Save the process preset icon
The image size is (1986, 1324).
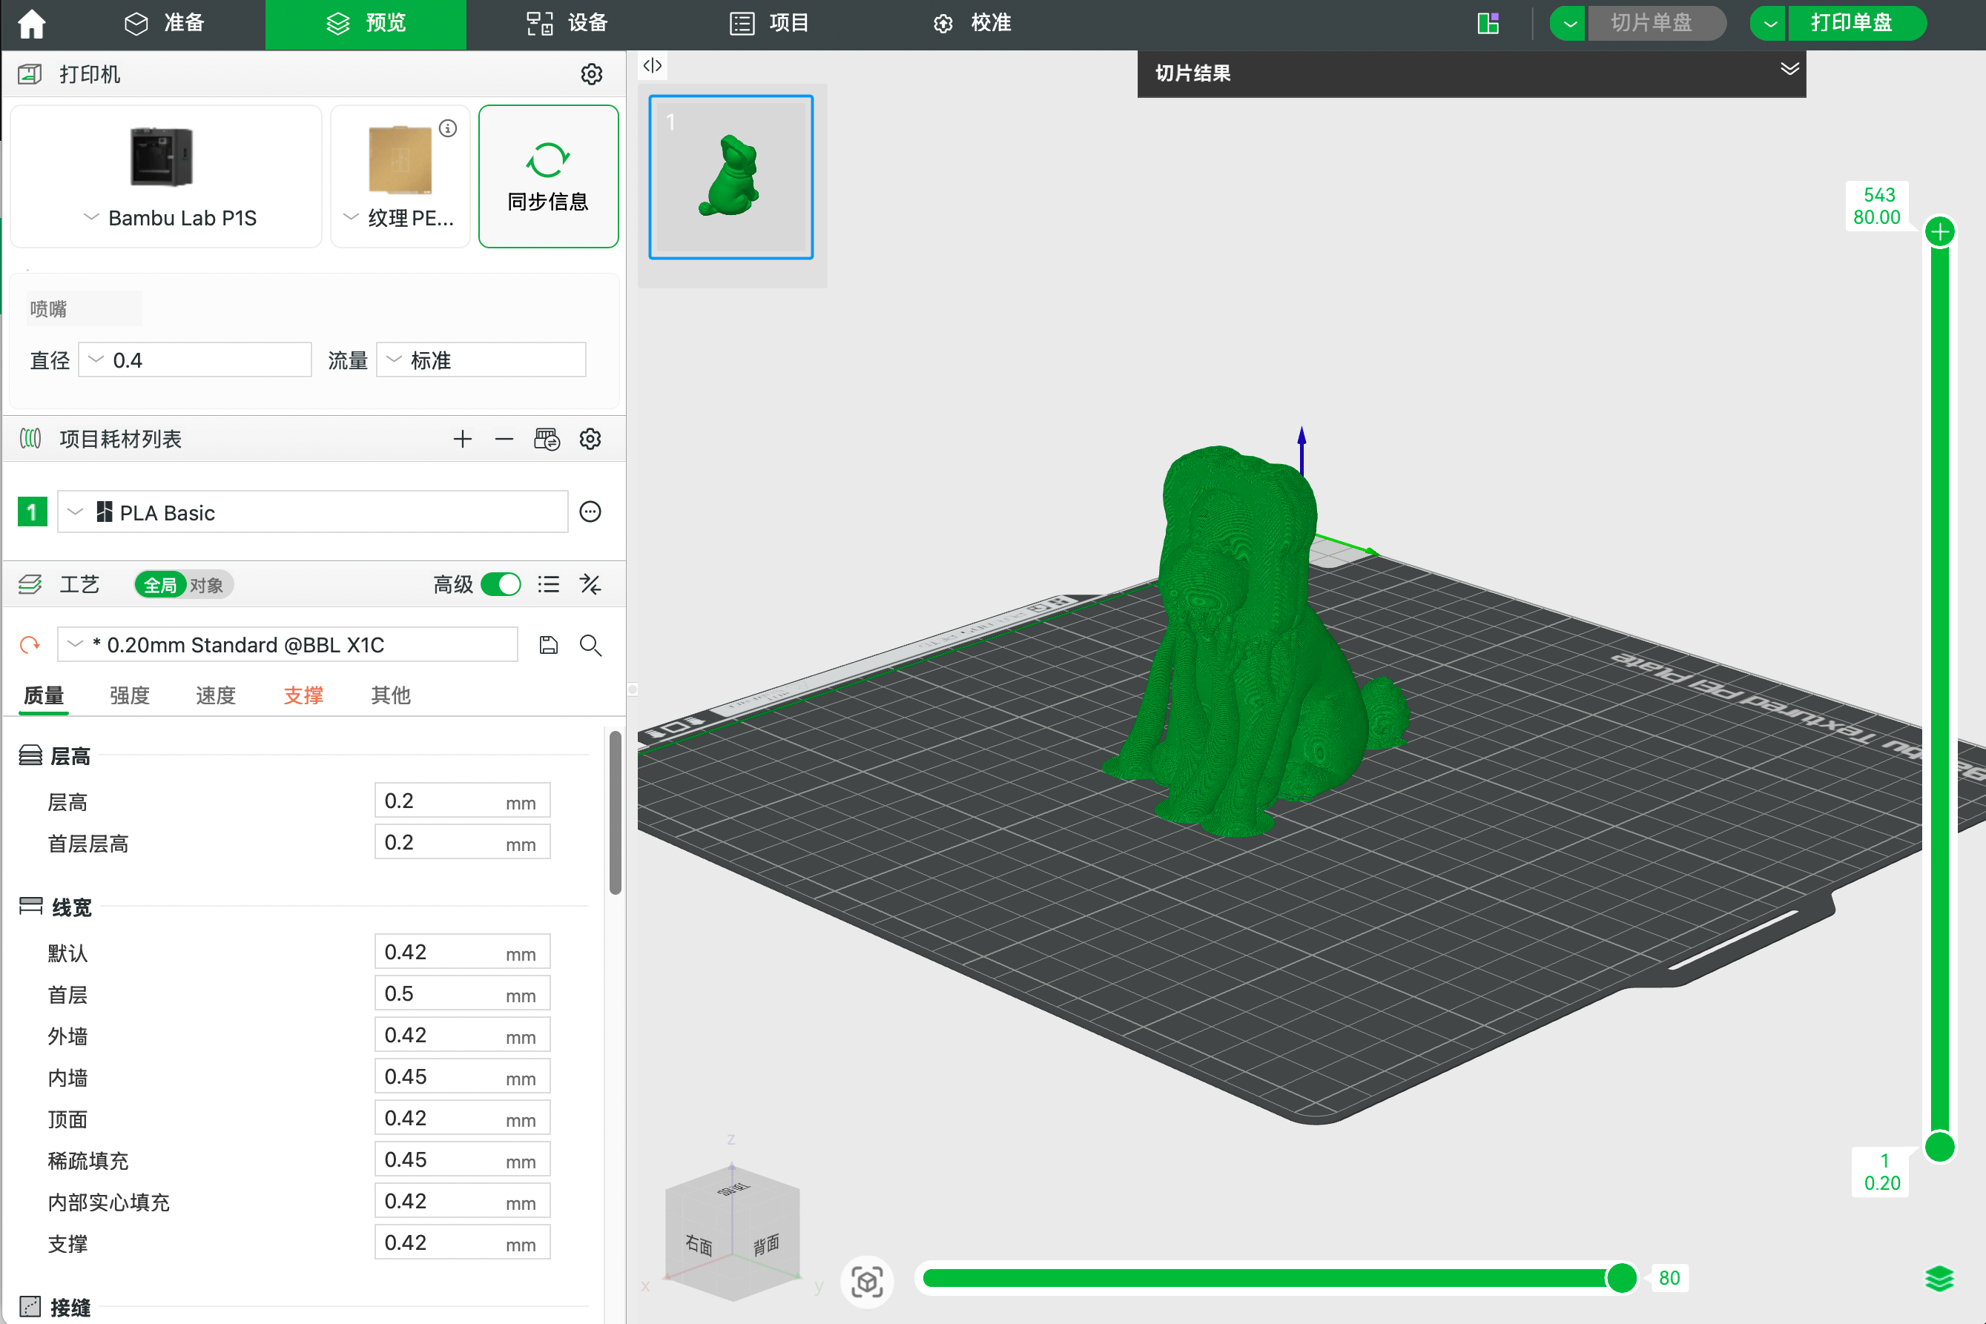548,645
